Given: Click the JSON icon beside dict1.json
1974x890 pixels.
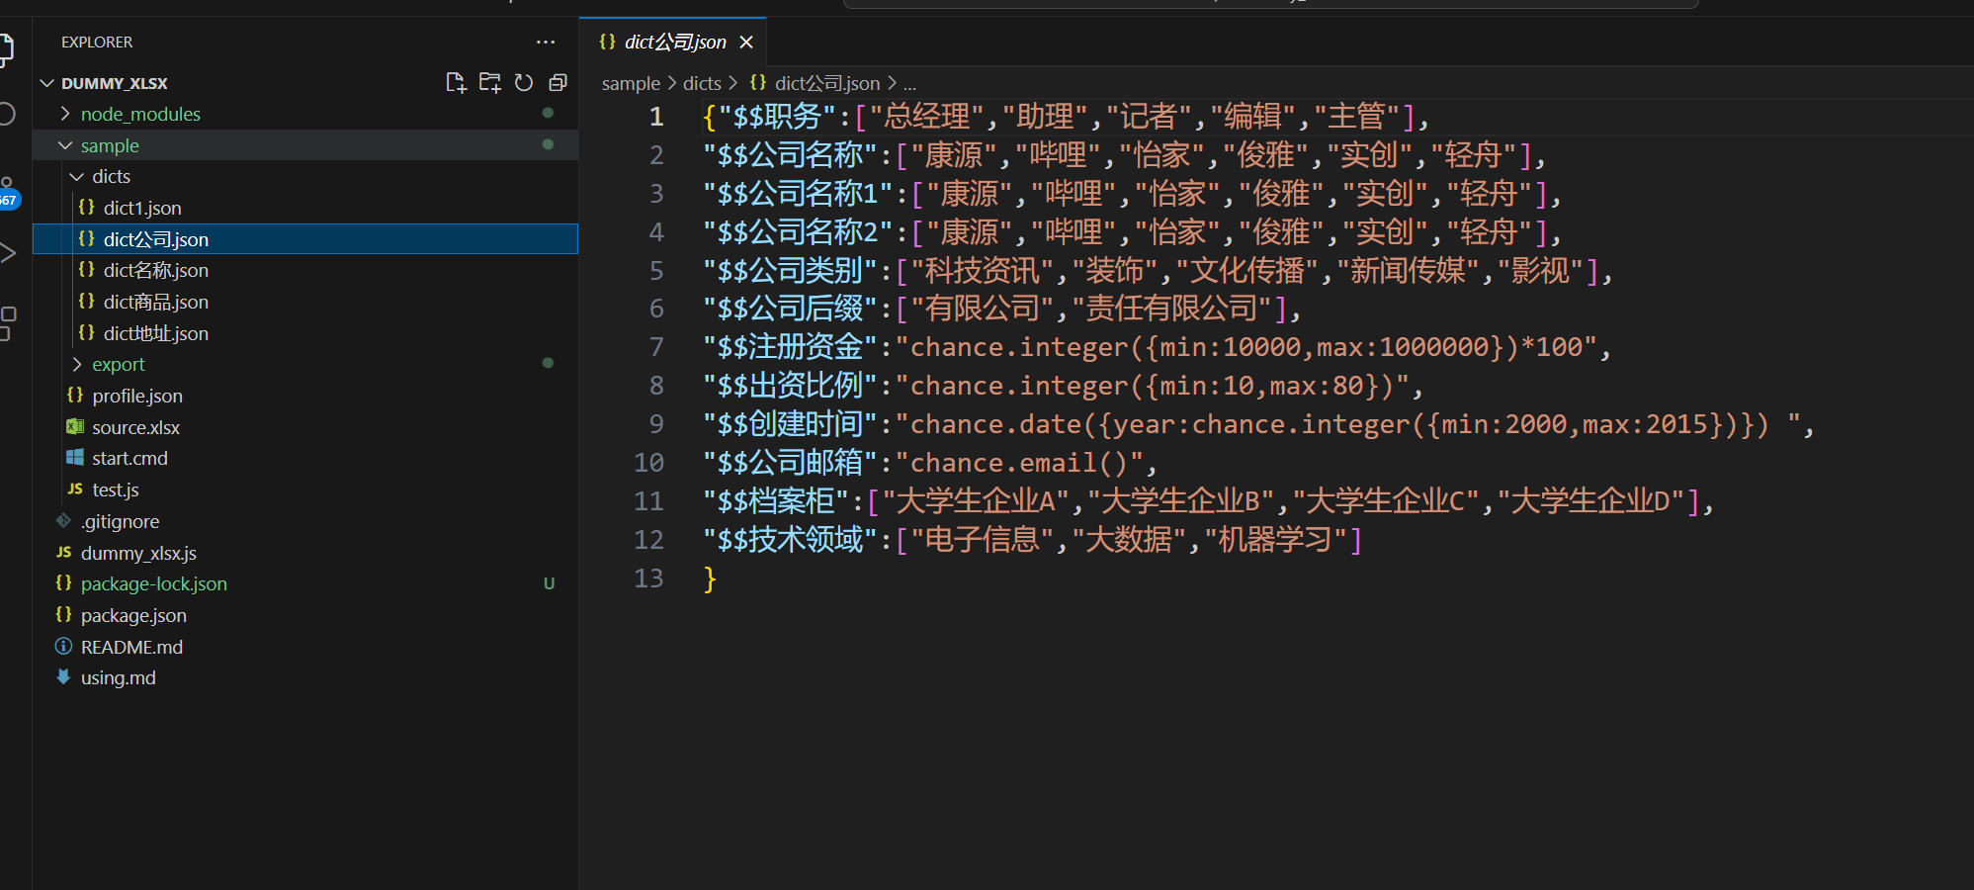Looking at the screenshot, I should pos(86,207).
